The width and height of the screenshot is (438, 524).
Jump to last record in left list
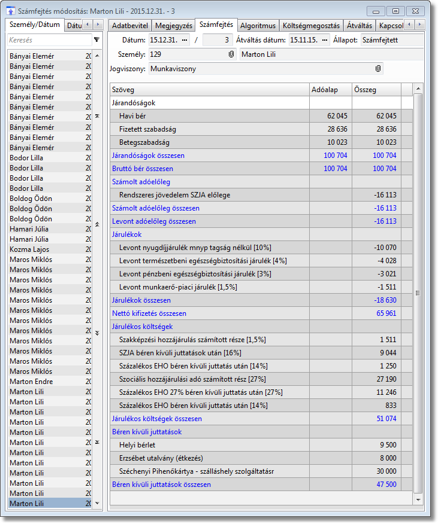click(x=97, y=442)
